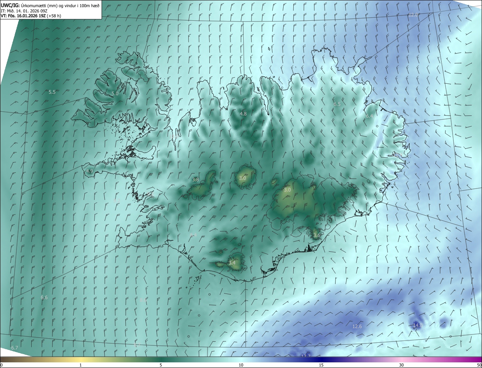Click the colorbar tick label 0
Screen dimensions: 482x368
coord(1,365)
